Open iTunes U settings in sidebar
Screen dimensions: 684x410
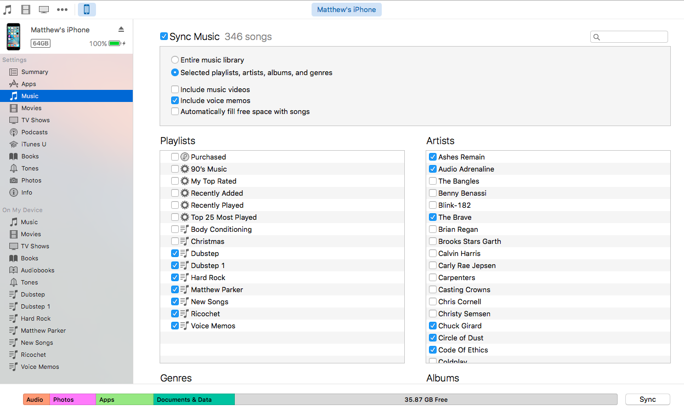(66, 144)
